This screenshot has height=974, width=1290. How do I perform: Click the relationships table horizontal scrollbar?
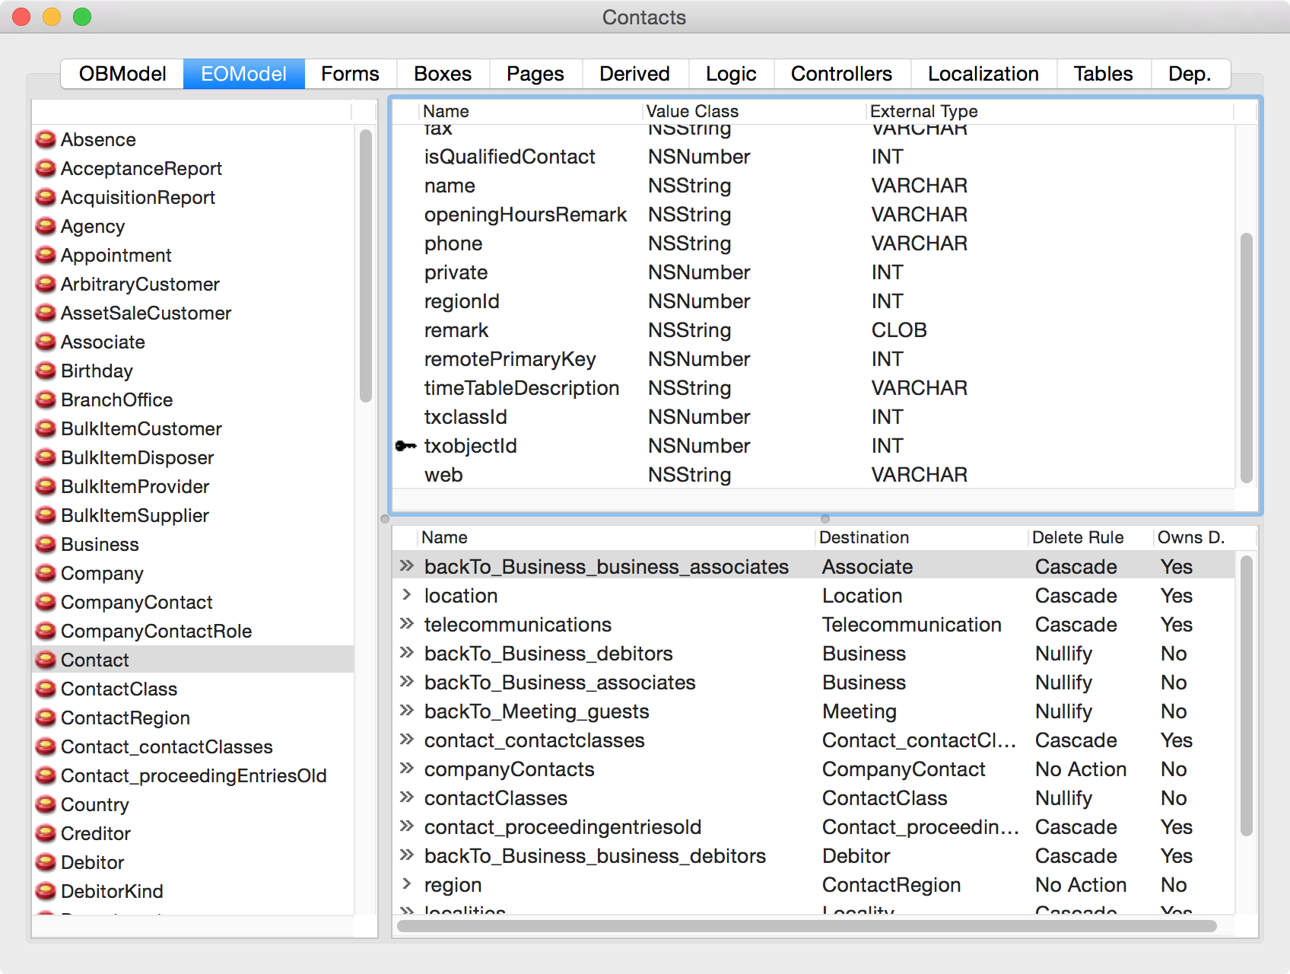[x=806, y=926]
